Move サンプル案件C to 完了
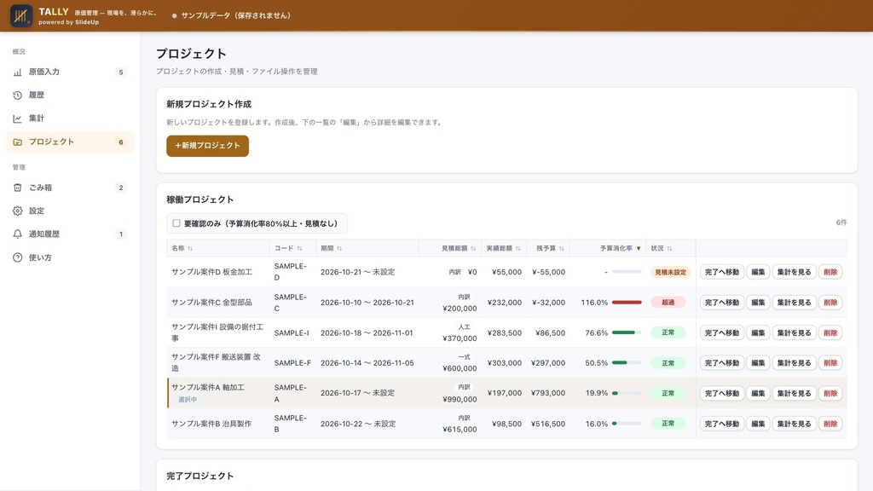873x491 pixels. pyautogui.click(x=721, y=303)
